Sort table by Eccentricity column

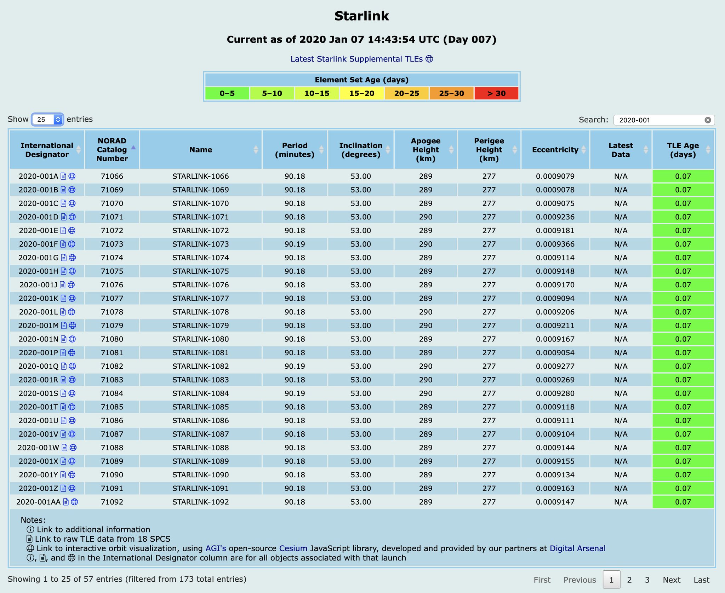pyautogui.click(x=555, y=150)
